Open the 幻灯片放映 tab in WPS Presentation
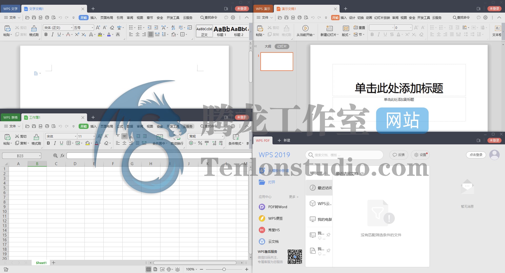The height and width of the screenshot is (273, 505). [382, 18]
